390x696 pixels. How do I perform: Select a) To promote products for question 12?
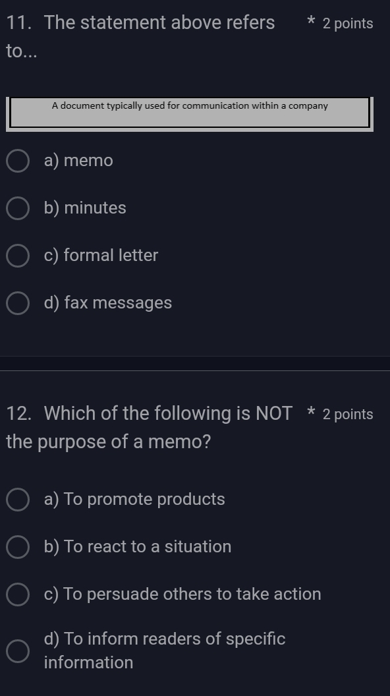pos(16,500)
